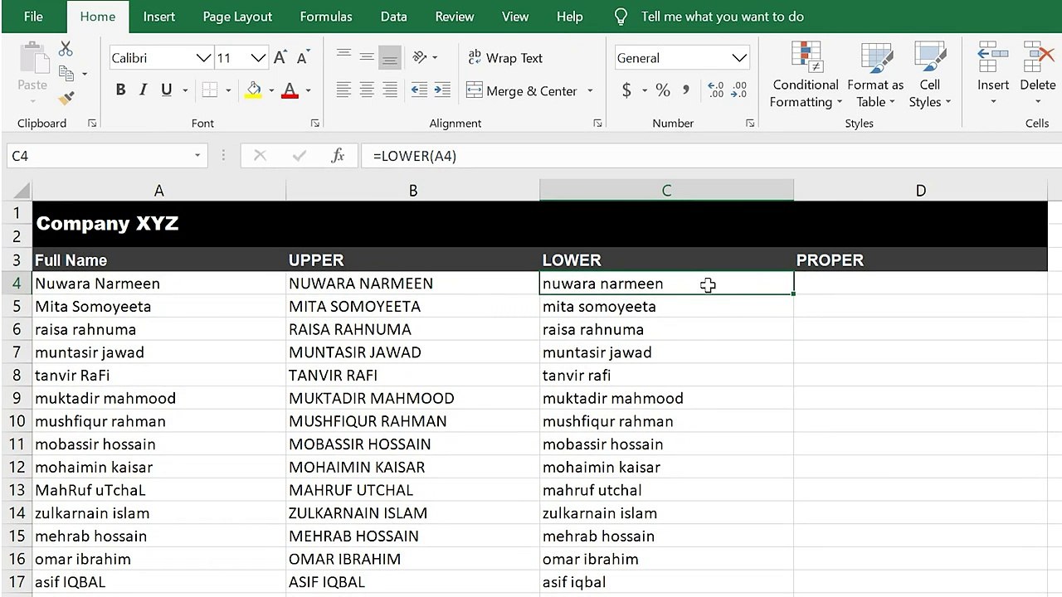The width and height of the screenshot is (1062, 597).
Task: Switch to Page Layout tab
Action: tap(237, 17)
